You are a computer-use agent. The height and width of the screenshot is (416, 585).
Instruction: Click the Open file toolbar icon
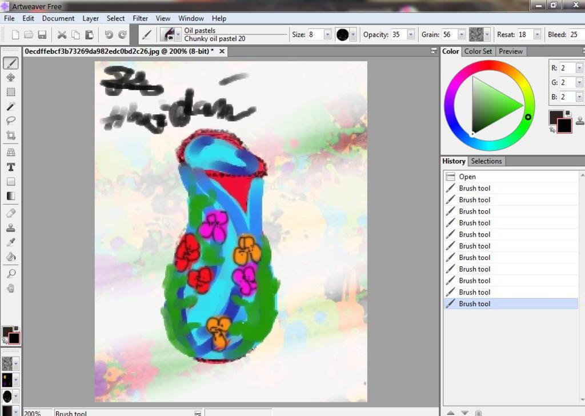click(29, 35)
